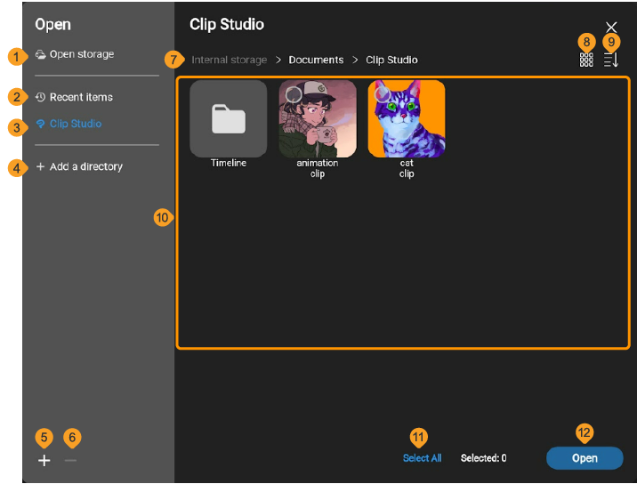Open the Timeline folder
The height and width of the screenshot is (484, 637).
(229, 118)
